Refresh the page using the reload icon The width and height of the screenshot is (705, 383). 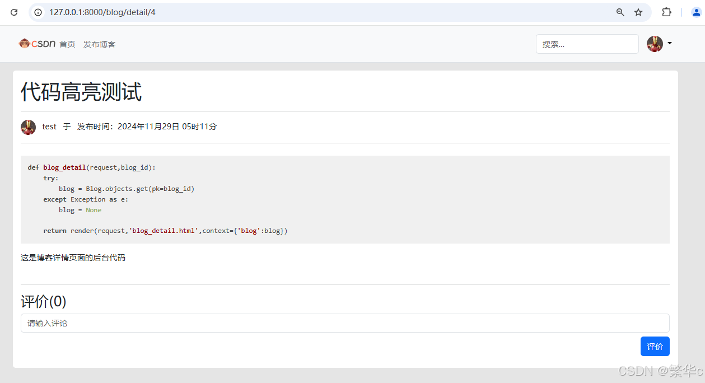[x=13, y=12]
